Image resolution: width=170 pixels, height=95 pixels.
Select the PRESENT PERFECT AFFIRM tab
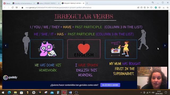[x=71, y=3]
